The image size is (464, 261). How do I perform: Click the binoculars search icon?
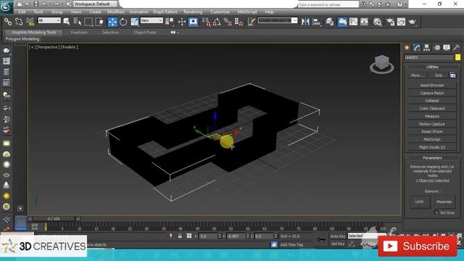363,4
